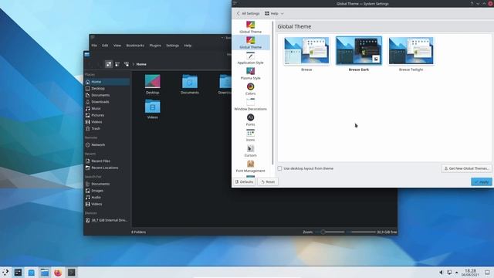The width and height of the screenshot is (494, 278).
Task: Click the 30.9 GiB free status text
Action: click(387, 232)
